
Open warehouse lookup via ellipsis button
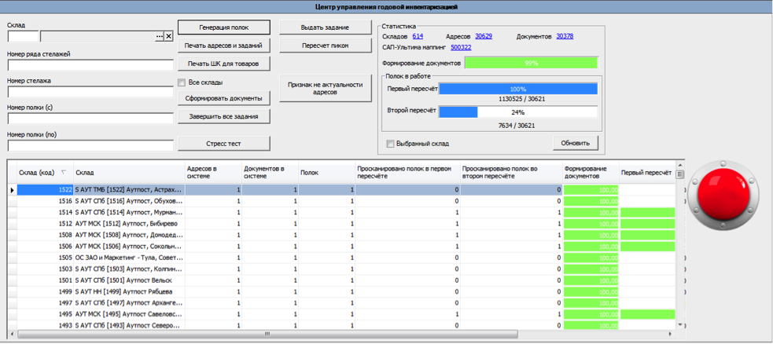click(x=160, y=36)
